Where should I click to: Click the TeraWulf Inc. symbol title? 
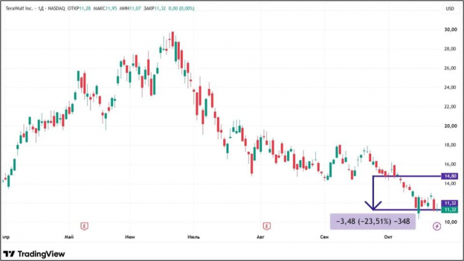[x=19, y=9]
